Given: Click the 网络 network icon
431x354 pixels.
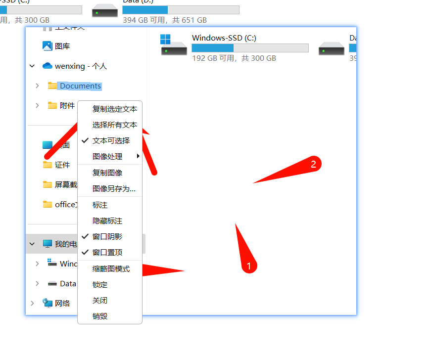Looking at the screenshot, I should point(48,303).
